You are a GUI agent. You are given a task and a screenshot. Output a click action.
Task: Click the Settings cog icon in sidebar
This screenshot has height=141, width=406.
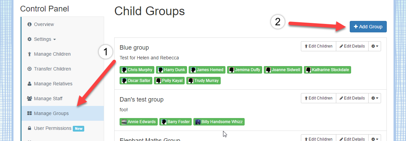click(30, 39)
